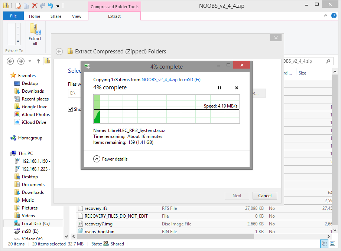Viewport: 341px width, 251px height.
Task: Switch to the View ribbon tab
Action: click(x=77, y=16)
